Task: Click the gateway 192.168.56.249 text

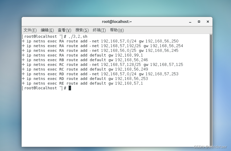Action: click(x=131, y=69)
